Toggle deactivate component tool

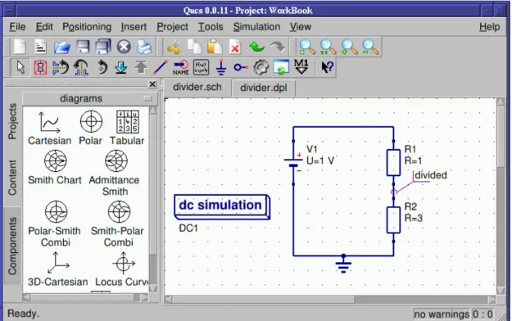coord(40,67)
